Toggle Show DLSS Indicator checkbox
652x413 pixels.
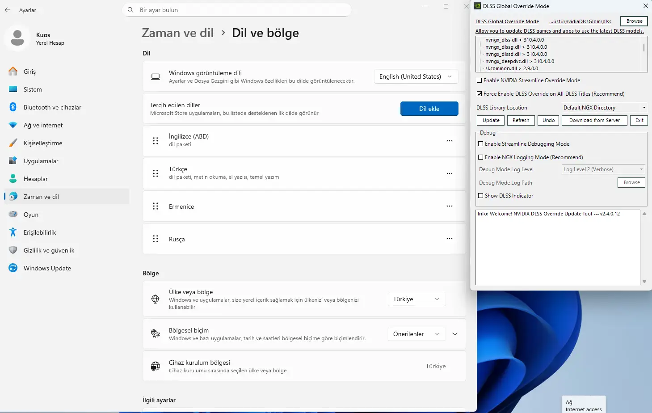481,196
